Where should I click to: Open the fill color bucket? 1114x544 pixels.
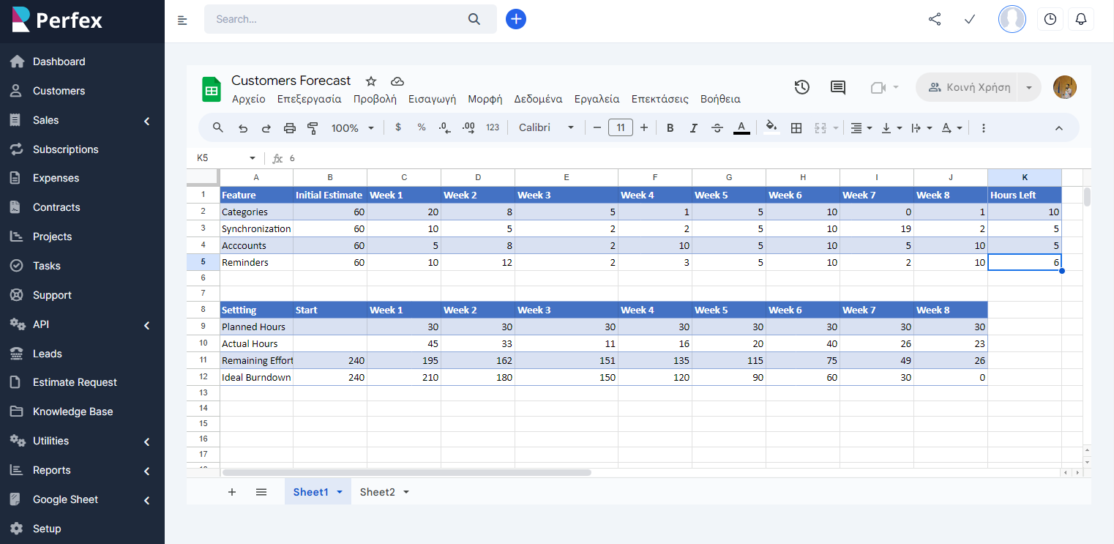[x=771, y=128]
